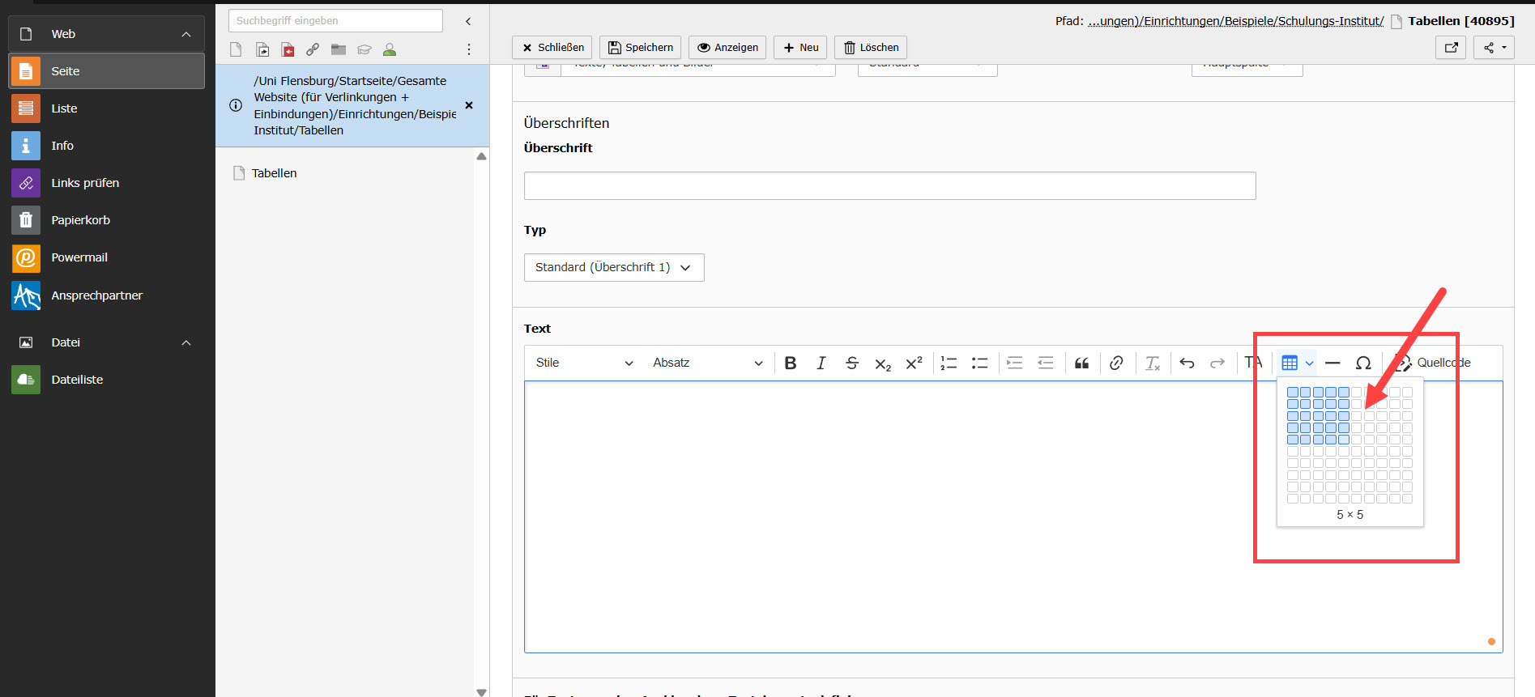
Task: Click the superscript icon
Action: pyautogui.click(x=914, y=363)
